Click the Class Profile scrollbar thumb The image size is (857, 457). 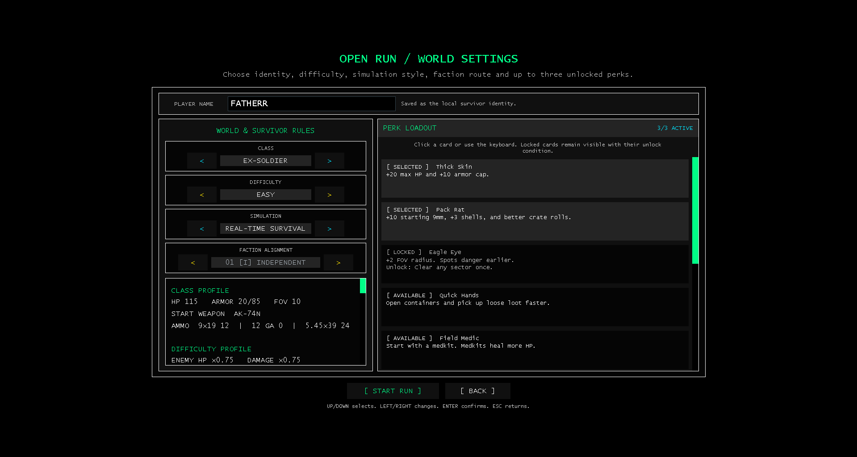pos(363,286)
